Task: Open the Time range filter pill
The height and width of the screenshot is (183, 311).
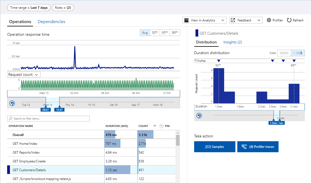Action: point(29,8)
